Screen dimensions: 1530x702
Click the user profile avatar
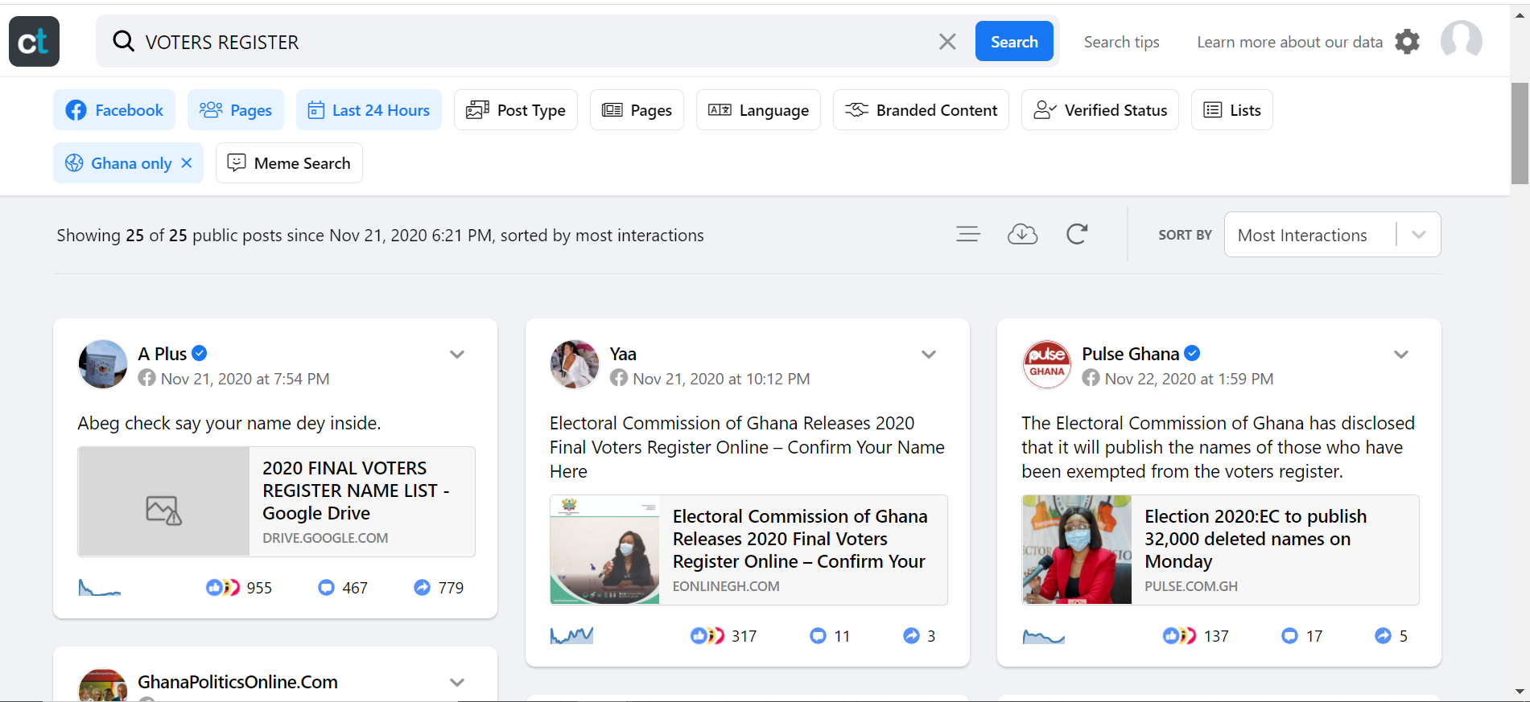point(1462,40)
